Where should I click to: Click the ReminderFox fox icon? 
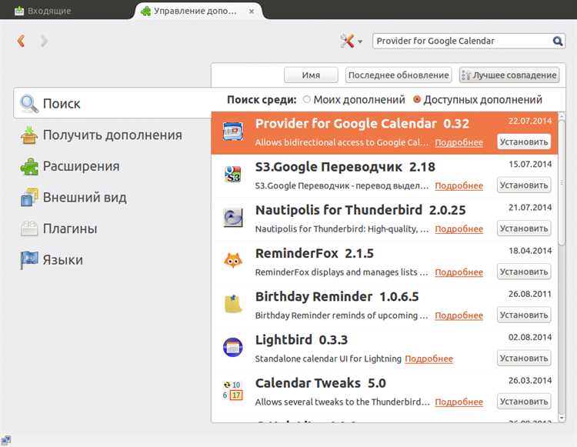(x=232, y=261)
